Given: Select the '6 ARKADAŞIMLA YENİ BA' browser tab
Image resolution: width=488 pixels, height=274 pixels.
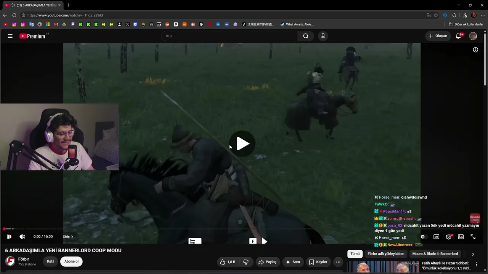Looking at the screenshot, I should [33, 5].
